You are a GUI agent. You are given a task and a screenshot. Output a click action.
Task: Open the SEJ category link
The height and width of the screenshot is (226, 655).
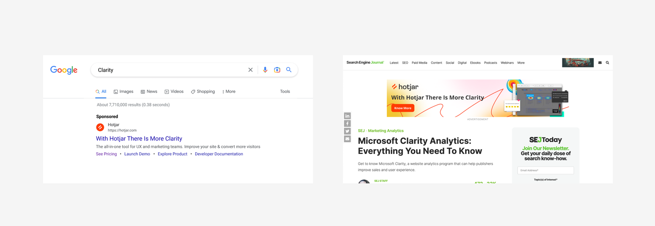361,131
